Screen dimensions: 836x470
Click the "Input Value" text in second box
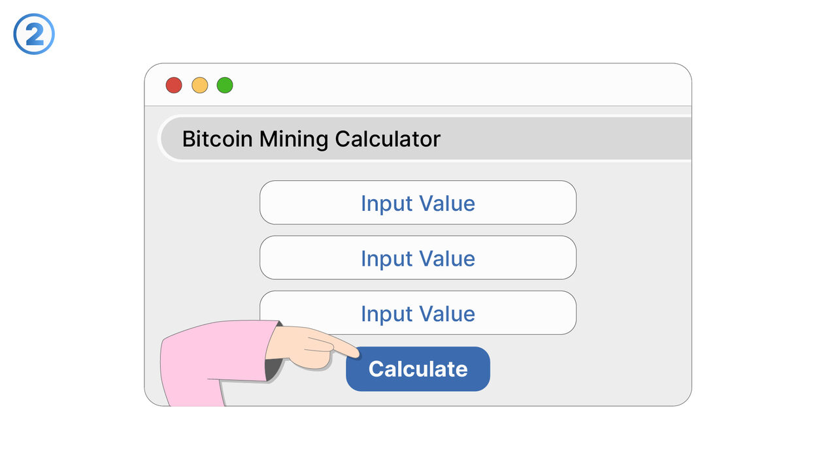tap(418, 258)
